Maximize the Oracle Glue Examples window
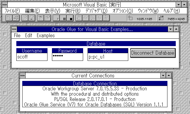The width and height of the screenshot is (190, 114). tap(176, 29)
